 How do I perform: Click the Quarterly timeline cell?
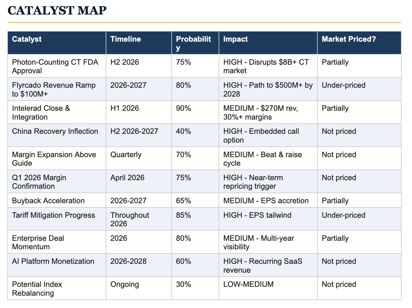tap(139, 158)
